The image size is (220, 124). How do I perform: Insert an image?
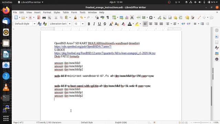[x=121, y=18]
